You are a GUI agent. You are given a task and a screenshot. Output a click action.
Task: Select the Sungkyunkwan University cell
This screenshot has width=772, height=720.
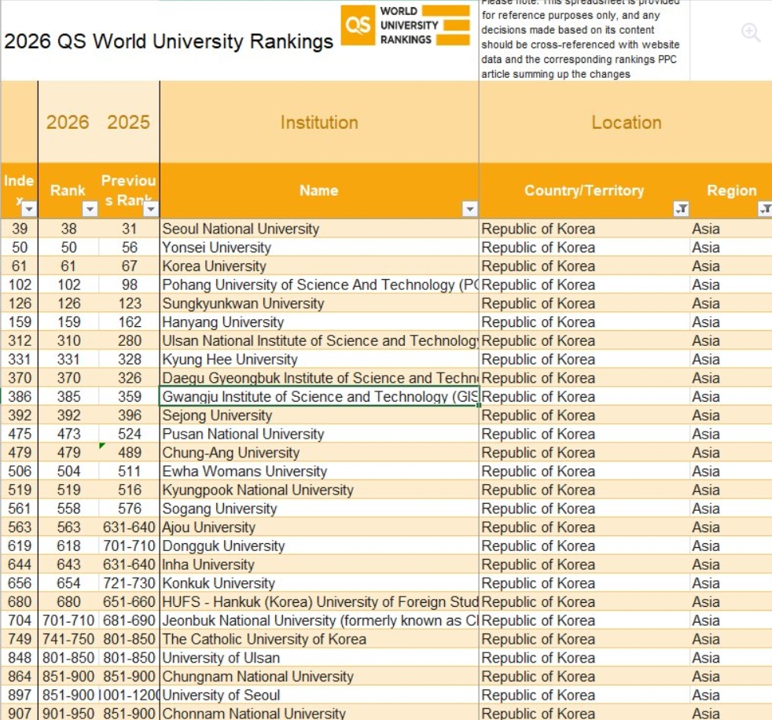tap(319, 303)
